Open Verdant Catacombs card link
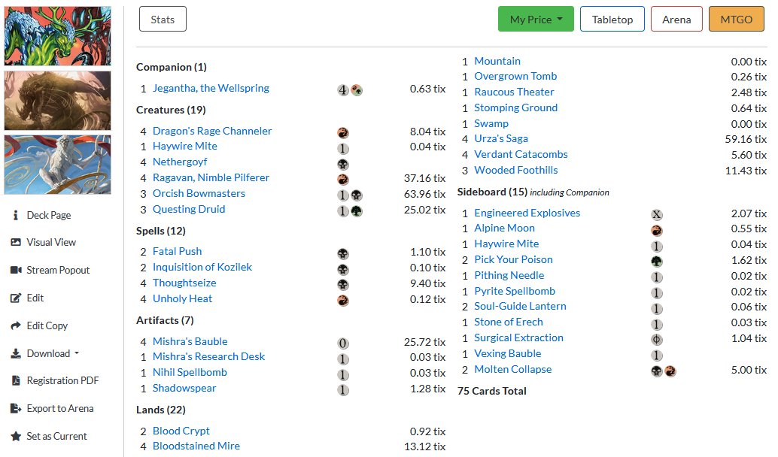Viewport: 778px width, 457px height. 521,154
